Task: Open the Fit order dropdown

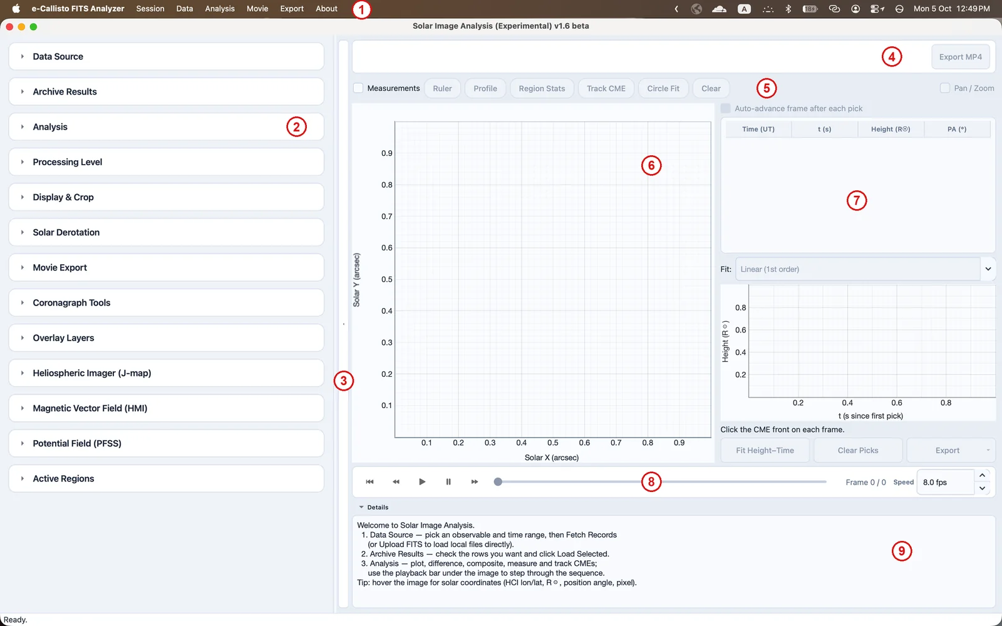Action: pos(865,269)
